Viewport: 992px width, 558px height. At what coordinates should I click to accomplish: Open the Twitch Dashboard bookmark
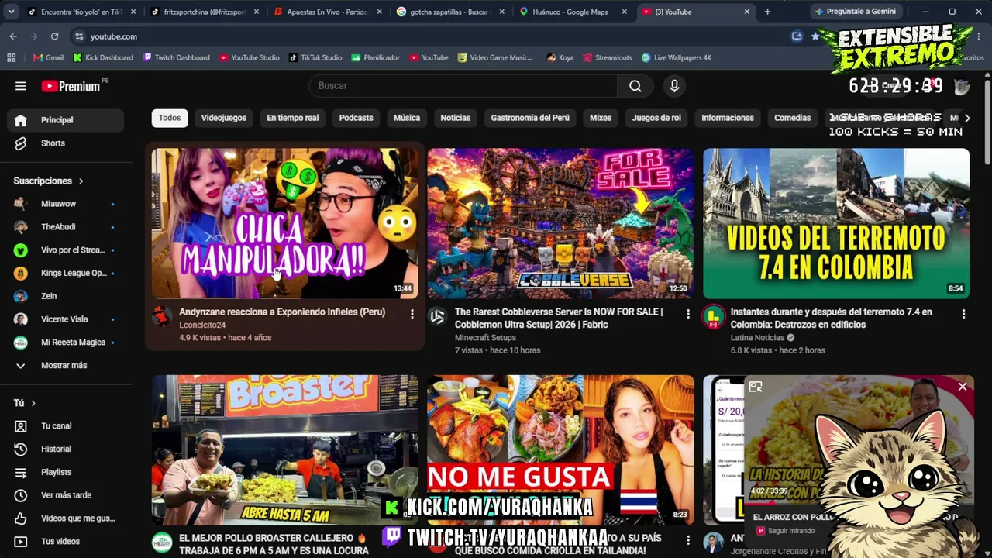[x=176, y=57]
